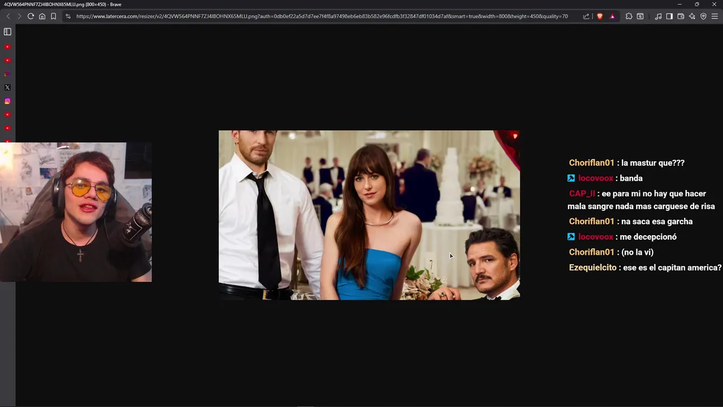This screenshot has width=723, height=407.
Task: Click the webcam overlay of the streamer
Action: tap(76, 212)
